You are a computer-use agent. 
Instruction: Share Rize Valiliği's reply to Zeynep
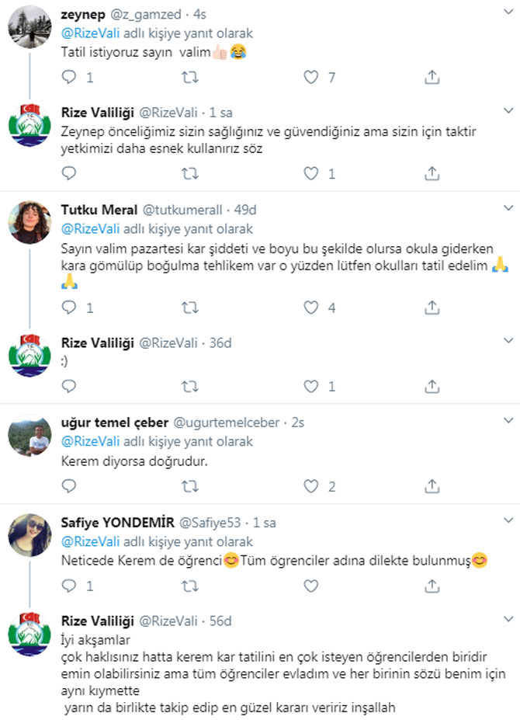coord(432,173)
